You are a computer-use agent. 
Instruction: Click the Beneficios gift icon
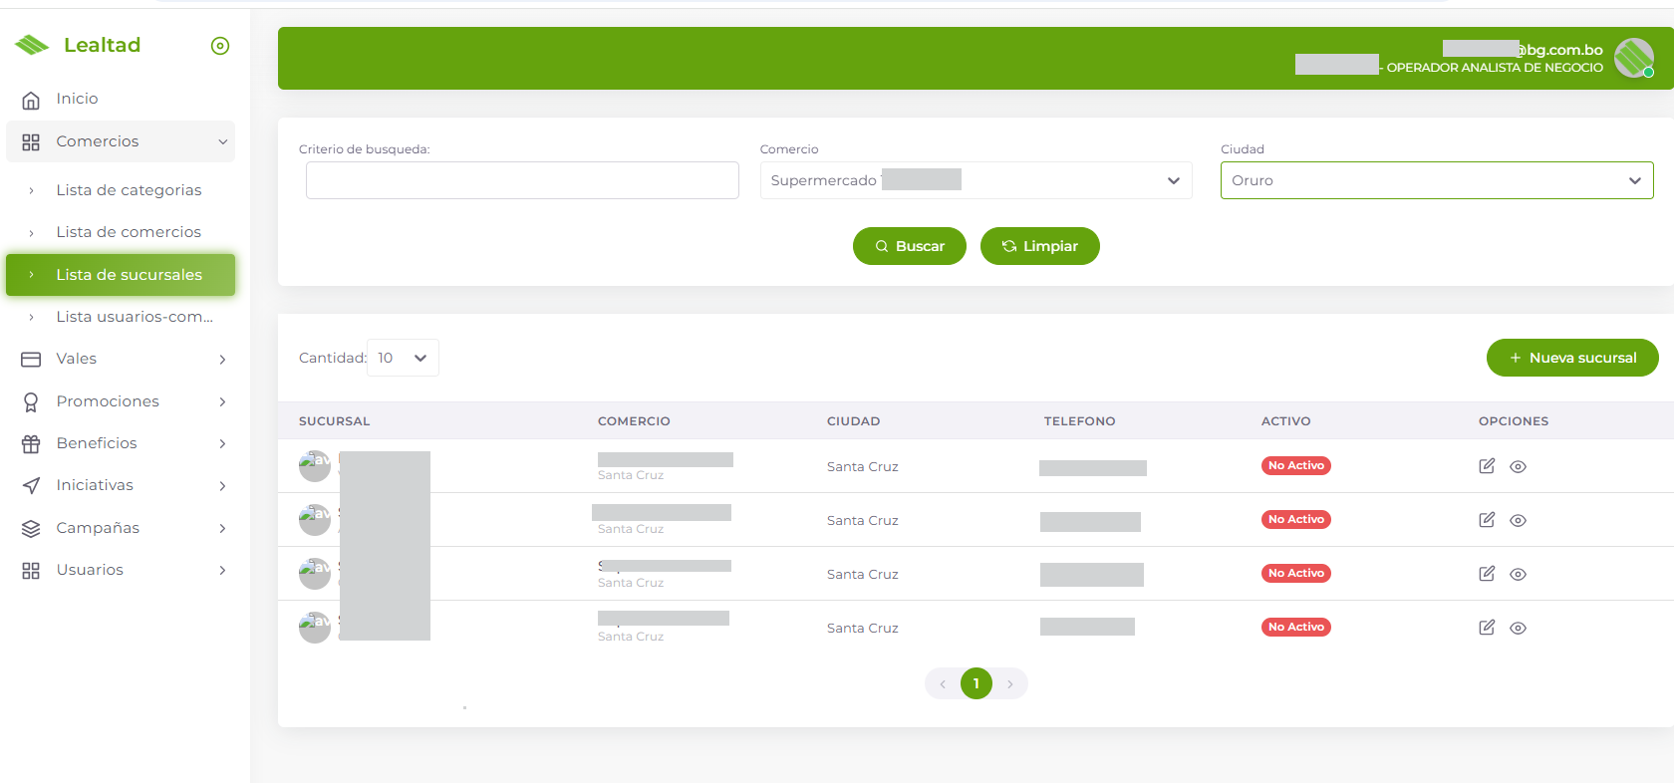click(x=31, y=444)
